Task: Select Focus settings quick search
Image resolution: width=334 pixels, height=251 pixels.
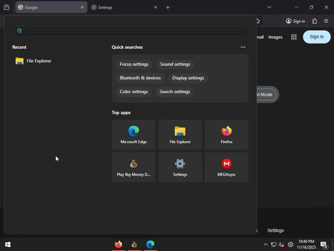Action: (x=134, y=64)
